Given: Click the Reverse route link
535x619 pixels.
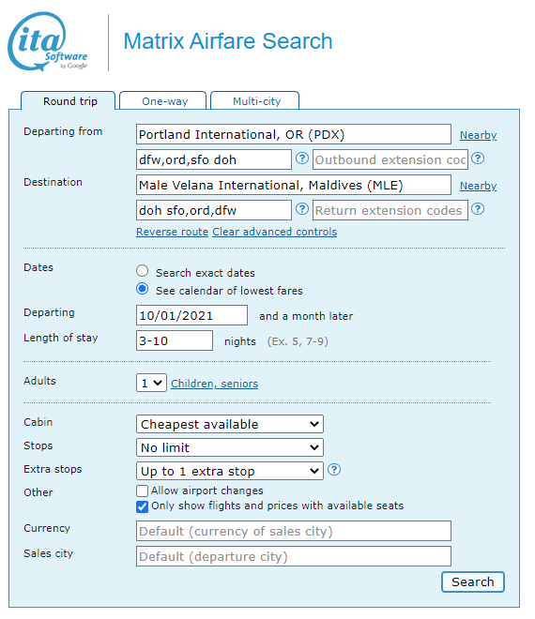Looking at the screenshot, I should tap(173, 232).
